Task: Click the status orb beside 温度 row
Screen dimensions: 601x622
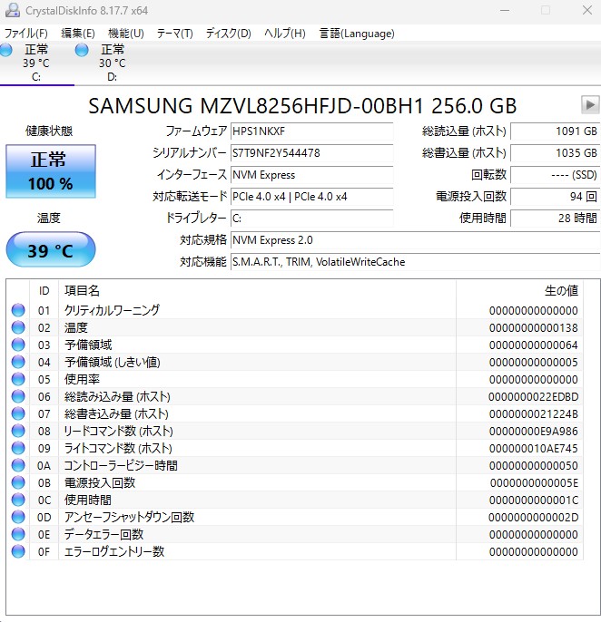Action: pos(18,327)
